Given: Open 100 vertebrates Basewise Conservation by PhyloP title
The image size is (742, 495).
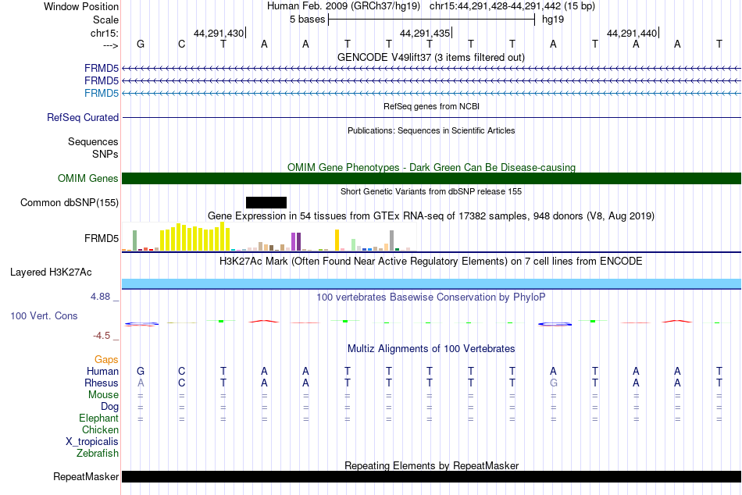Looking at the screenshot, I should pos(431,297).
